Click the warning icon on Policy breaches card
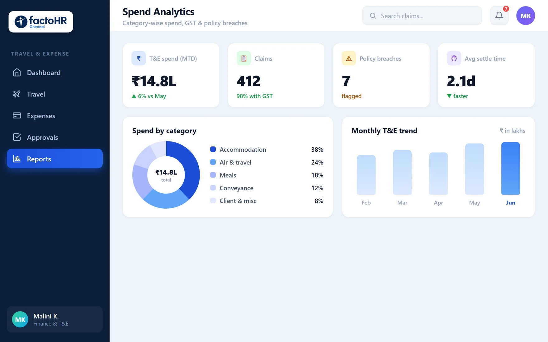 pyautogui.click(x=349, y=58)
